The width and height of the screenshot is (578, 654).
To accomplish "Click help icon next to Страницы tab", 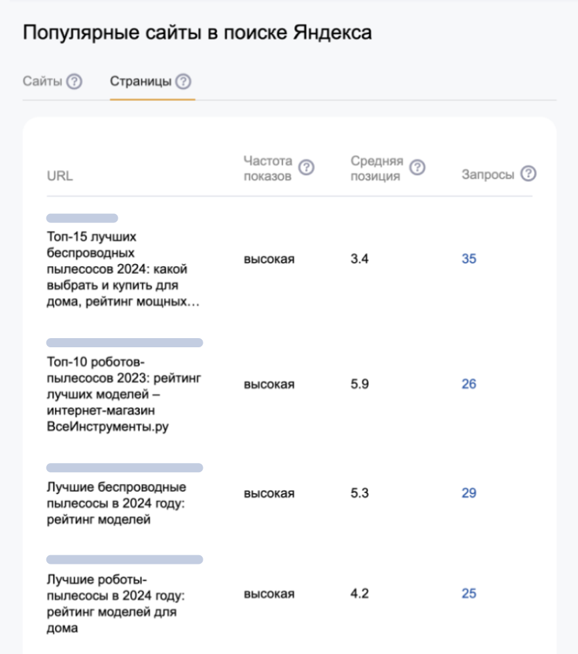I will coord(184,82).
